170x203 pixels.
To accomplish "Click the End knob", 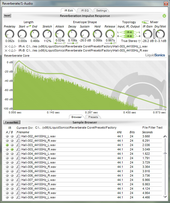I will [35, 34].
